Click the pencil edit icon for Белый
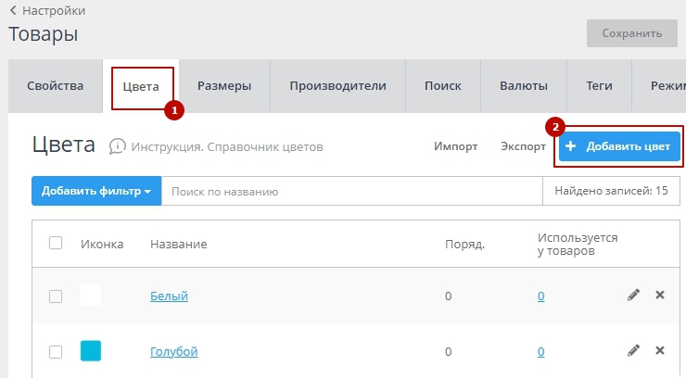Screen dimensions: 686x378 tap(633, 296)
